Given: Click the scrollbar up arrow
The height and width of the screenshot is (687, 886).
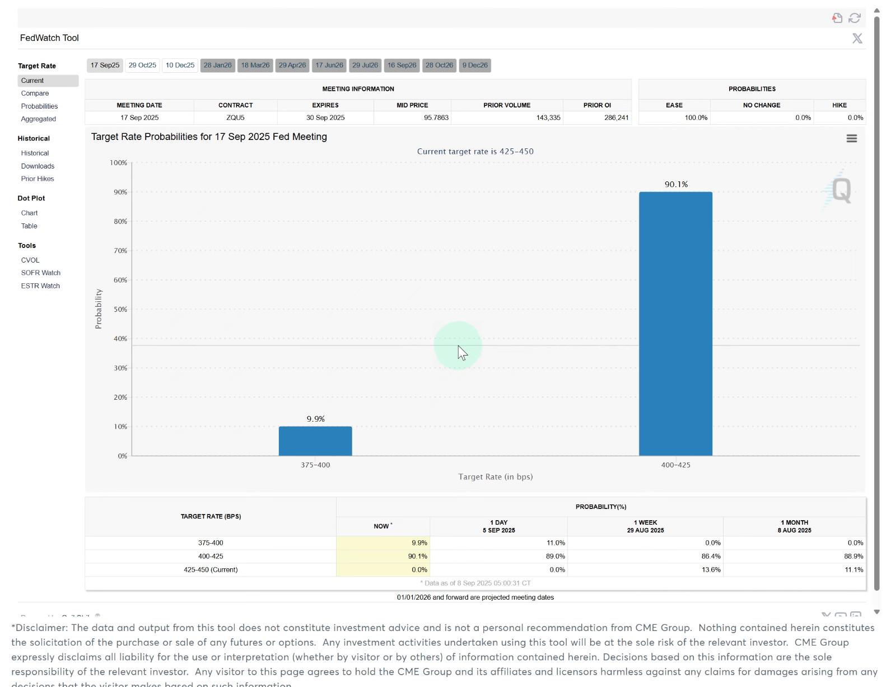Looking at the screenshot, I should click(x=876, y=11).
